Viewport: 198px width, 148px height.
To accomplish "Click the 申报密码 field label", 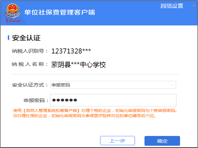I will 36,100.
